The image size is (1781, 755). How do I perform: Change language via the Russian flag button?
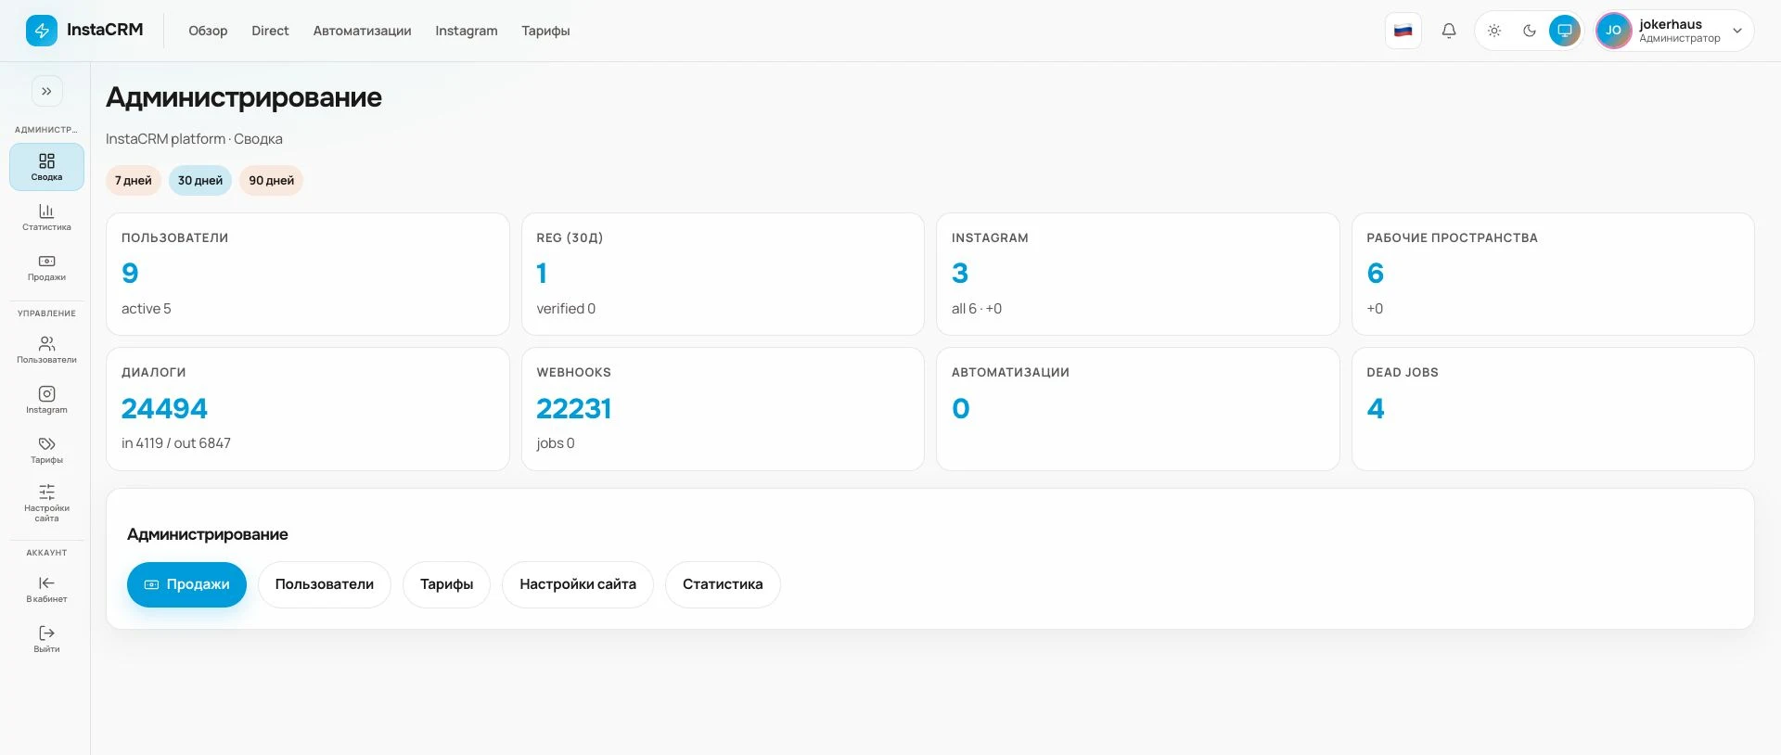coord(1403,31)
